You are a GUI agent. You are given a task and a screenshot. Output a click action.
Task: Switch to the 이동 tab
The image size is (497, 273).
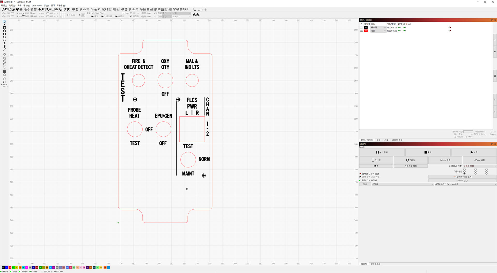pyautogui.click(x=378, y=140)
